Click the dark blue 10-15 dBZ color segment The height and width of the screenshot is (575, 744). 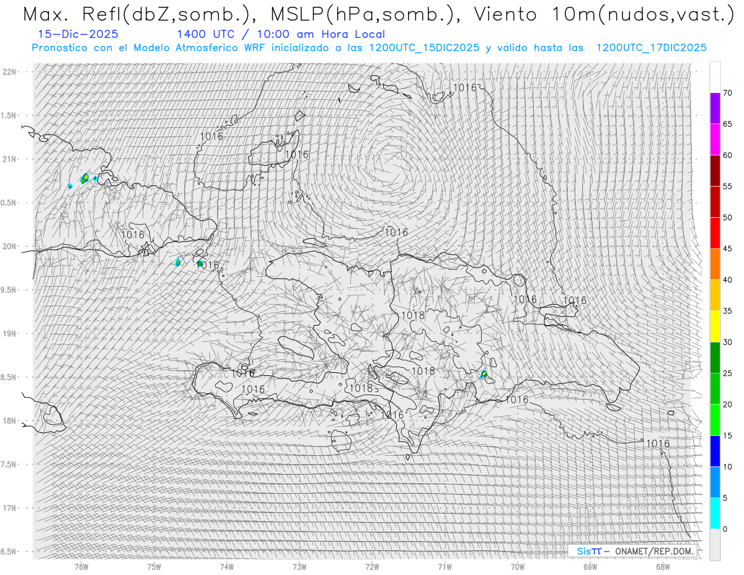715,451
